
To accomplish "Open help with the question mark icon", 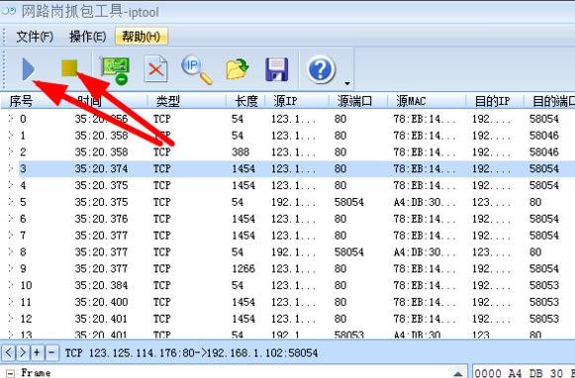I will [x=321, y=69].
